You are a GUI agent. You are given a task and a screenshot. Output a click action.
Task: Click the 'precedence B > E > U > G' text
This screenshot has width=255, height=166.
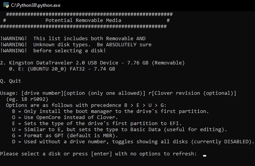point(128,105)
